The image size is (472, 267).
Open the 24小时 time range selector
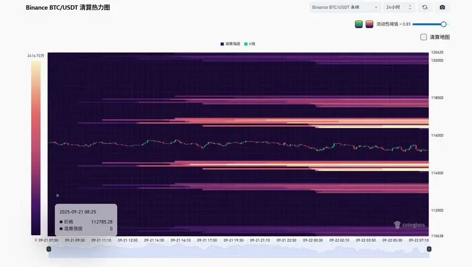(399, 7)
